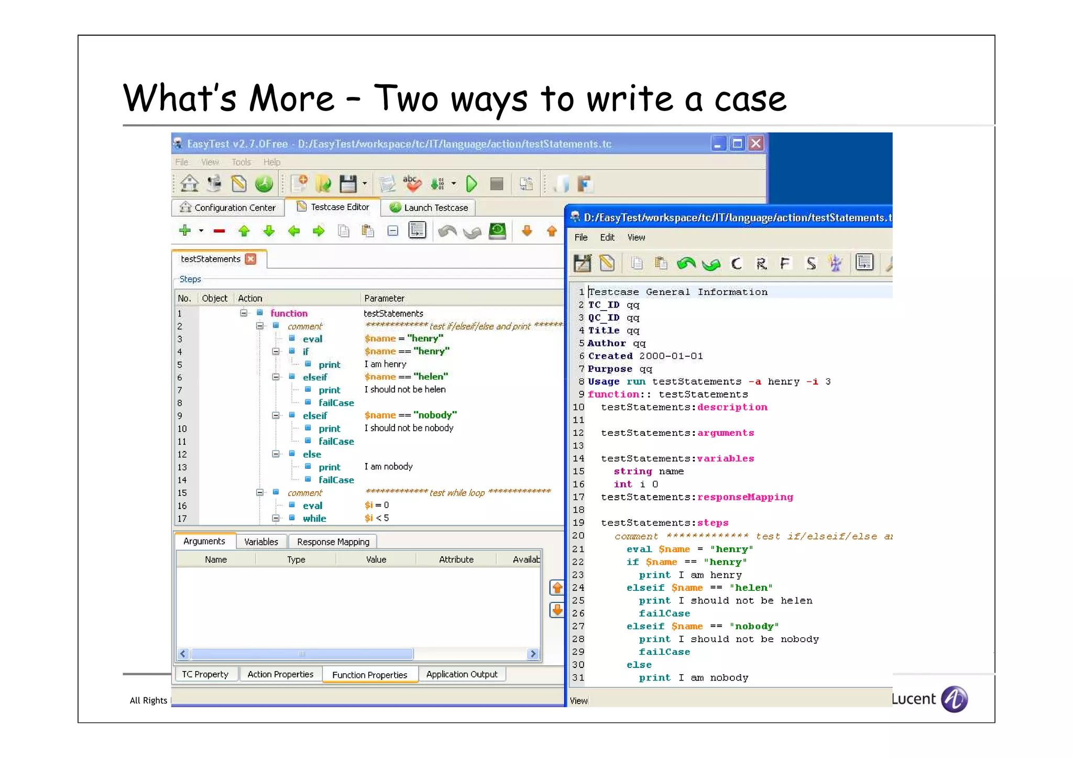Click the green clock drive icon
The image size is (1073, 758).
(497, 231)
